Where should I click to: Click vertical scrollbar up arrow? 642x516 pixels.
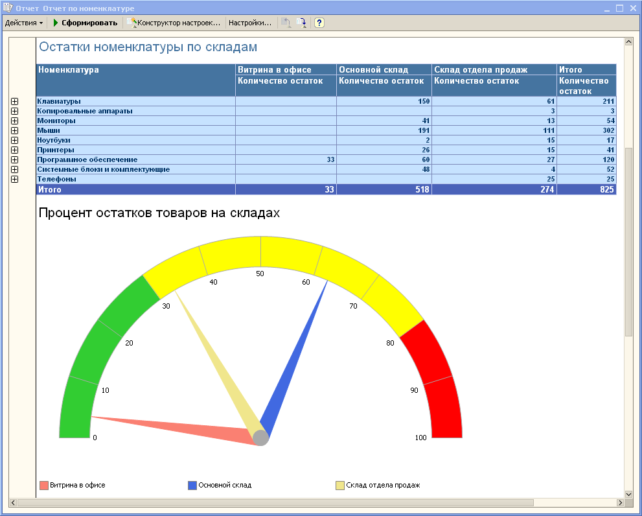point(628,42)
